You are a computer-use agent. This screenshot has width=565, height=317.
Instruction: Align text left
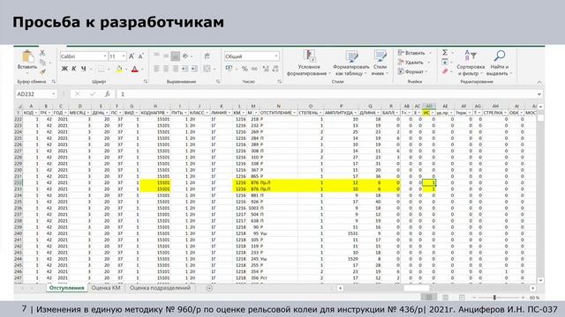[x=156, y=69]
